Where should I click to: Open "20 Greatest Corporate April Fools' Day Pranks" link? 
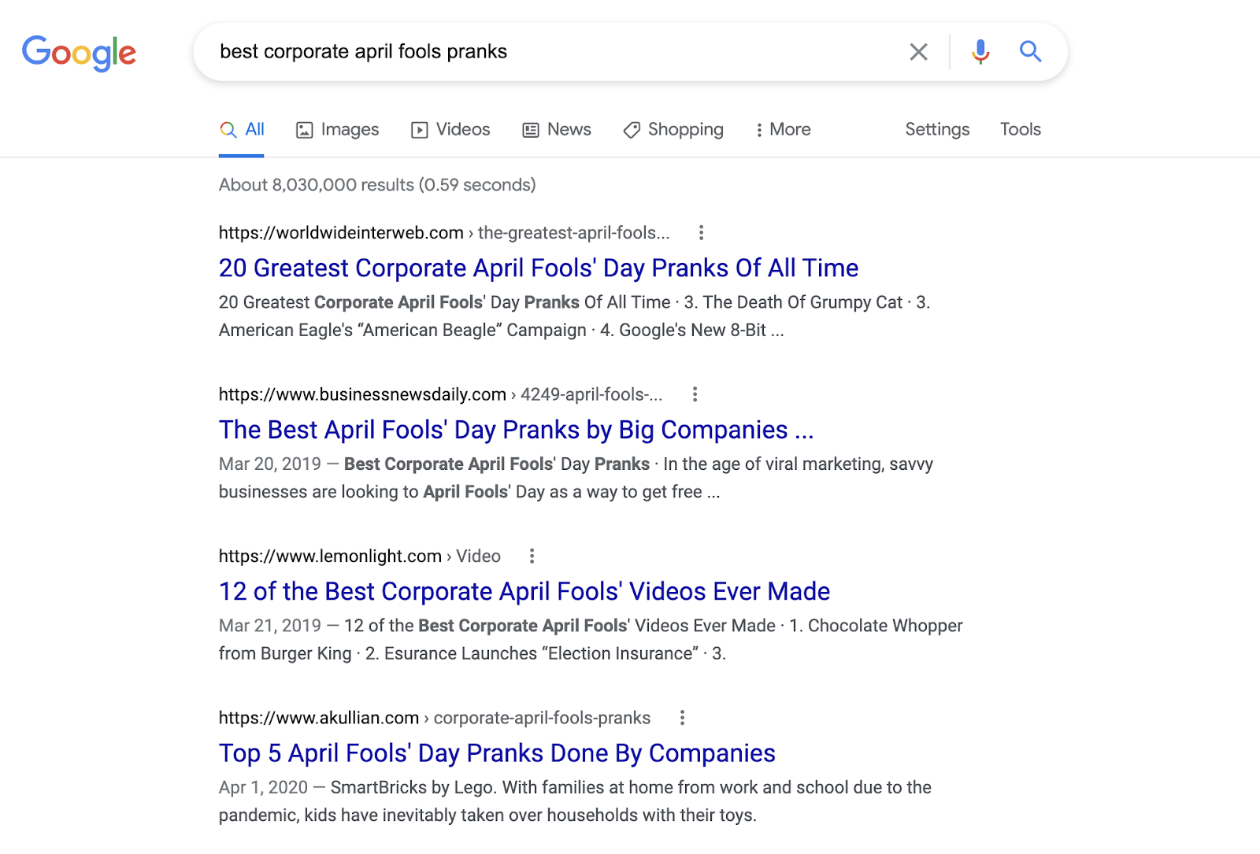point(538,268)
